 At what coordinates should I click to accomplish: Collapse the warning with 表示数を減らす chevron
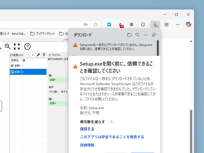(111, 122)
